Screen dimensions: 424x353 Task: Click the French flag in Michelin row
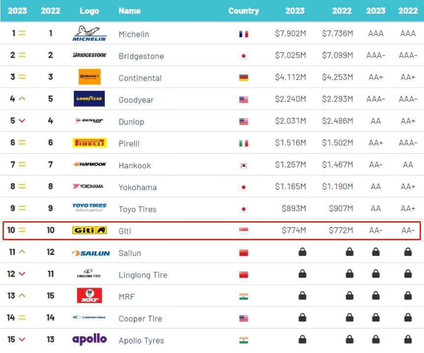(243, 34)
